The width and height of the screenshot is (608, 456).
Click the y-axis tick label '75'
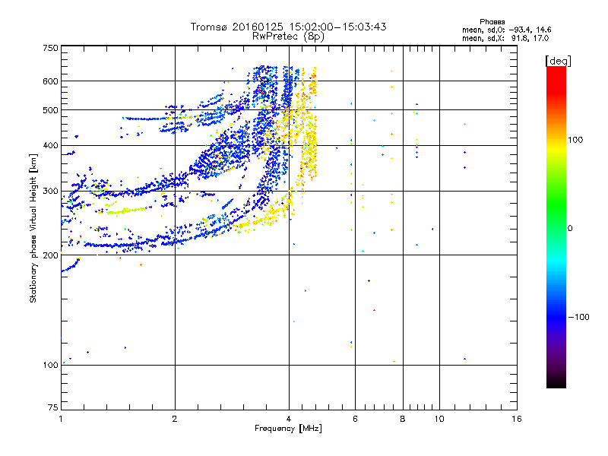pyautogui.click(x=53, y=407)
